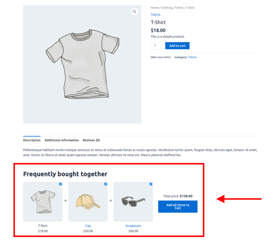Open the Reviews (0) tab
The image size is (276, 241).
tap(91, 140)
